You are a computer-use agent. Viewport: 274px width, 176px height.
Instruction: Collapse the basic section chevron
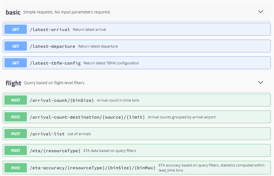(260, 12)
